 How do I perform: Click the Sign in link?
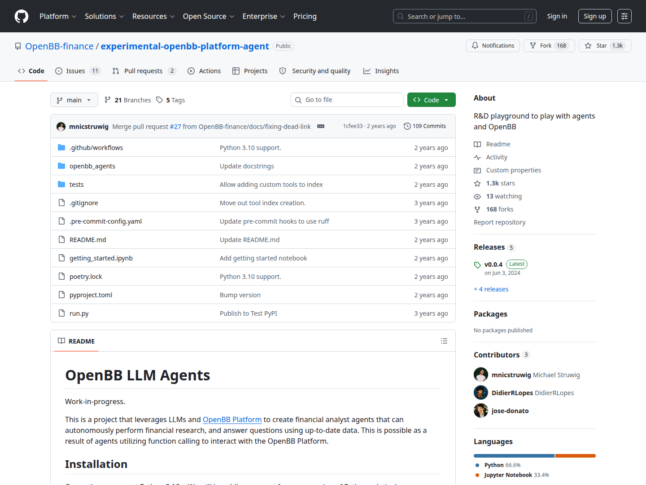click(x=557, y=16)
